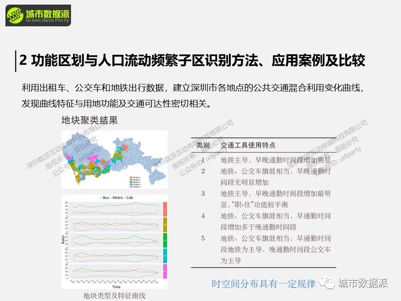Image resolution: width=401 pixels, height=301 pixels.
Task: Select row 4 first line ending 早通勤时间
Action: click(276, 216)
